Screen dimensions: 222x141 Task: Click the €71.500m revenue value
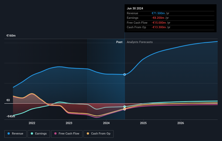pos(158,13)
